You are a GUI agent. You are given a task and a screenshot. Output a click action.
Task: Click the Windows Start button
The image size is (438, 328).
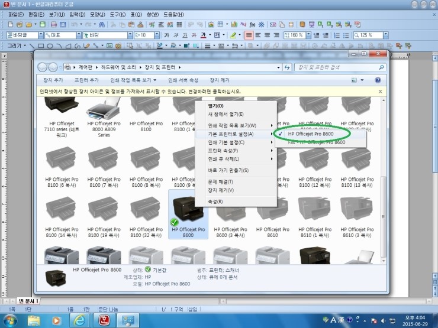[11, 320]
